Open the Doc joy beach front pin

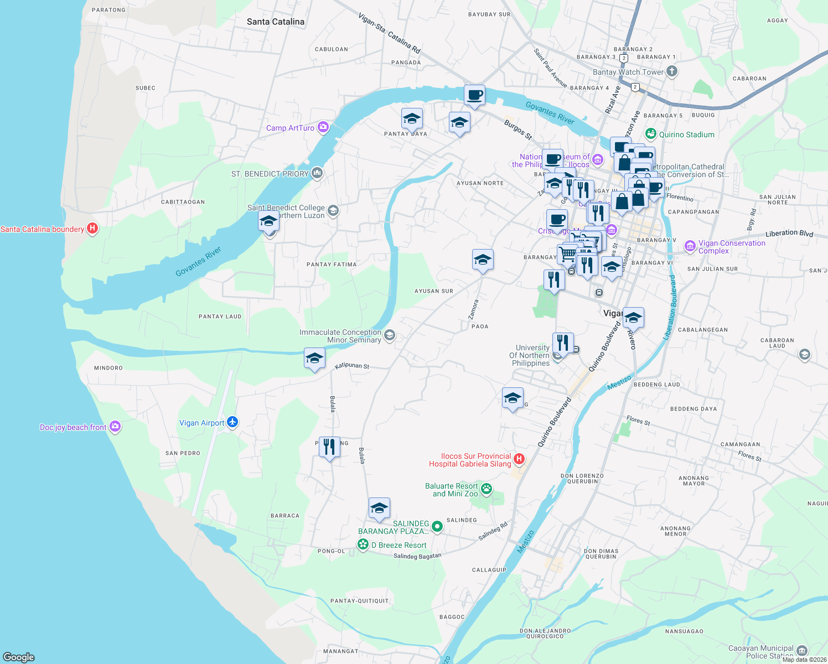click(x=115, y=427)
